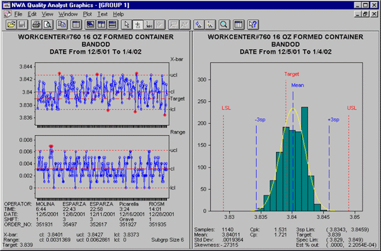Image resolution: width=381 pixels, height=251 pixels.
Task: Open the Edit menu
Action: tap(33, 13)
